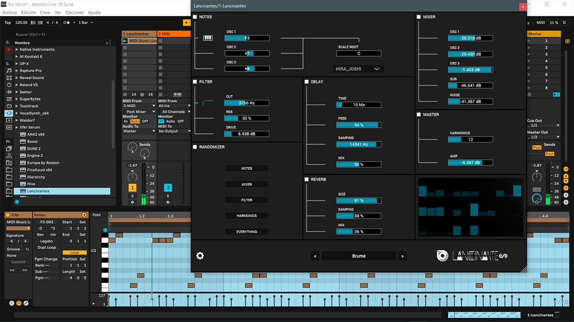Open the Opciones menu
The image size is (574, 322).
click(x=74, y=12)
